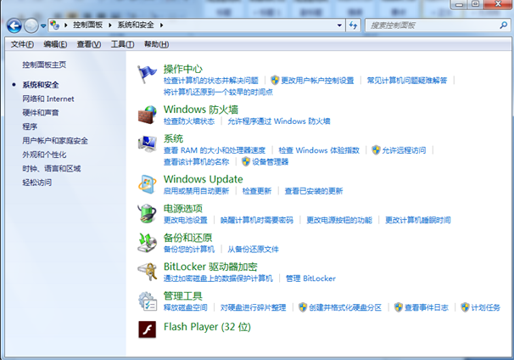Expand the arrow after 系统和安全 in the breadcrumb

pos(161,25)
